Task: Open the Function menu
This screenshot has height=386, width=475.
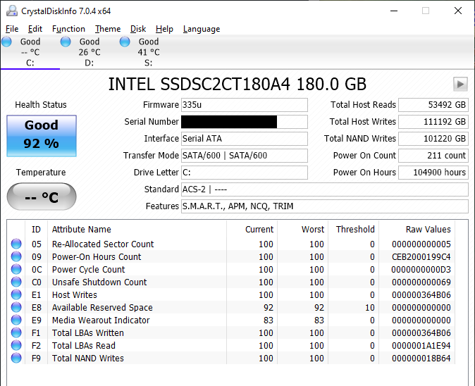Action: click(68, 29)
